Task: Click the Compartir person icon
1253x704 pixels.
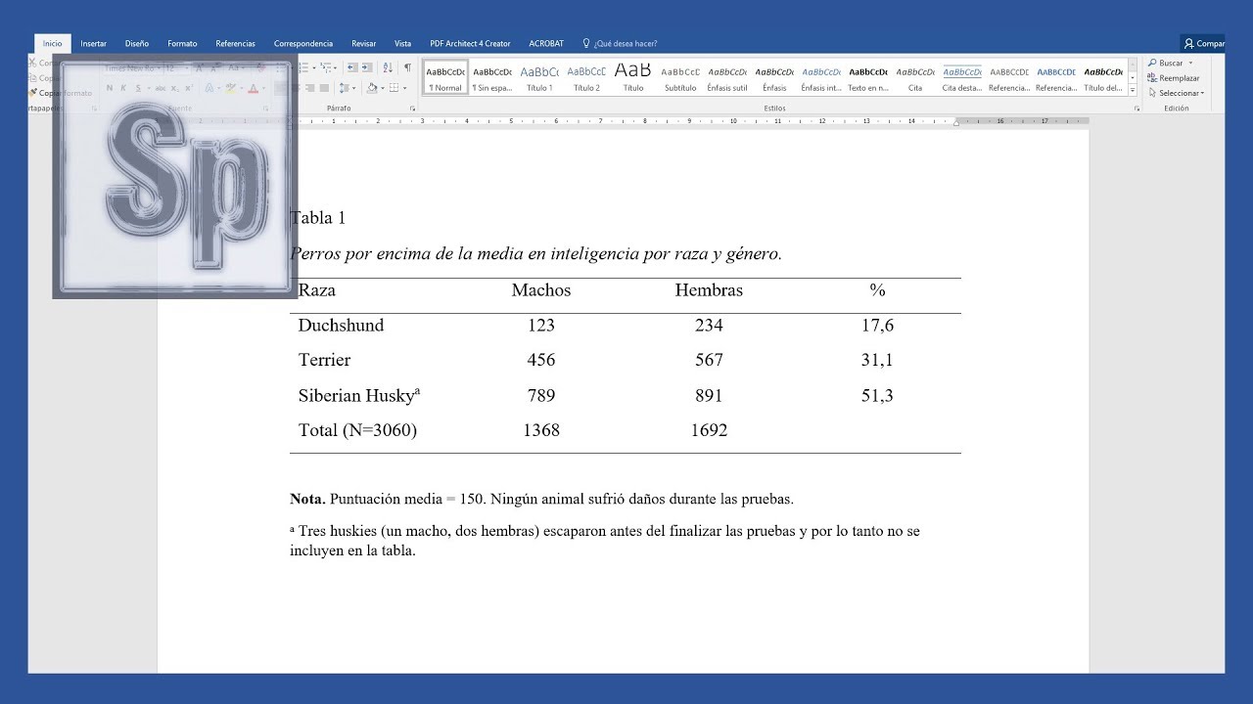Action: click(x=1188, y=43)
